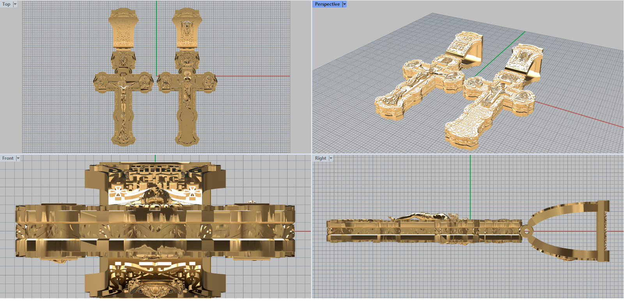Select the crucifix figure in Right view
Viewport: 624px width, 301px height.
tap(421, 216)
